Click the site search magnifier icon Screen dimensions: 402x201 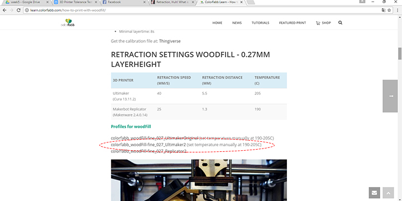[340, 22]
